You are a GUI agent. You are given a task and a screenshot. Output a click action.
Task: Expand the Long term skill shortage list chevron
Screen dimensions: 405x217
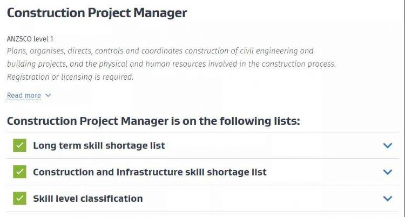(388, 146)
